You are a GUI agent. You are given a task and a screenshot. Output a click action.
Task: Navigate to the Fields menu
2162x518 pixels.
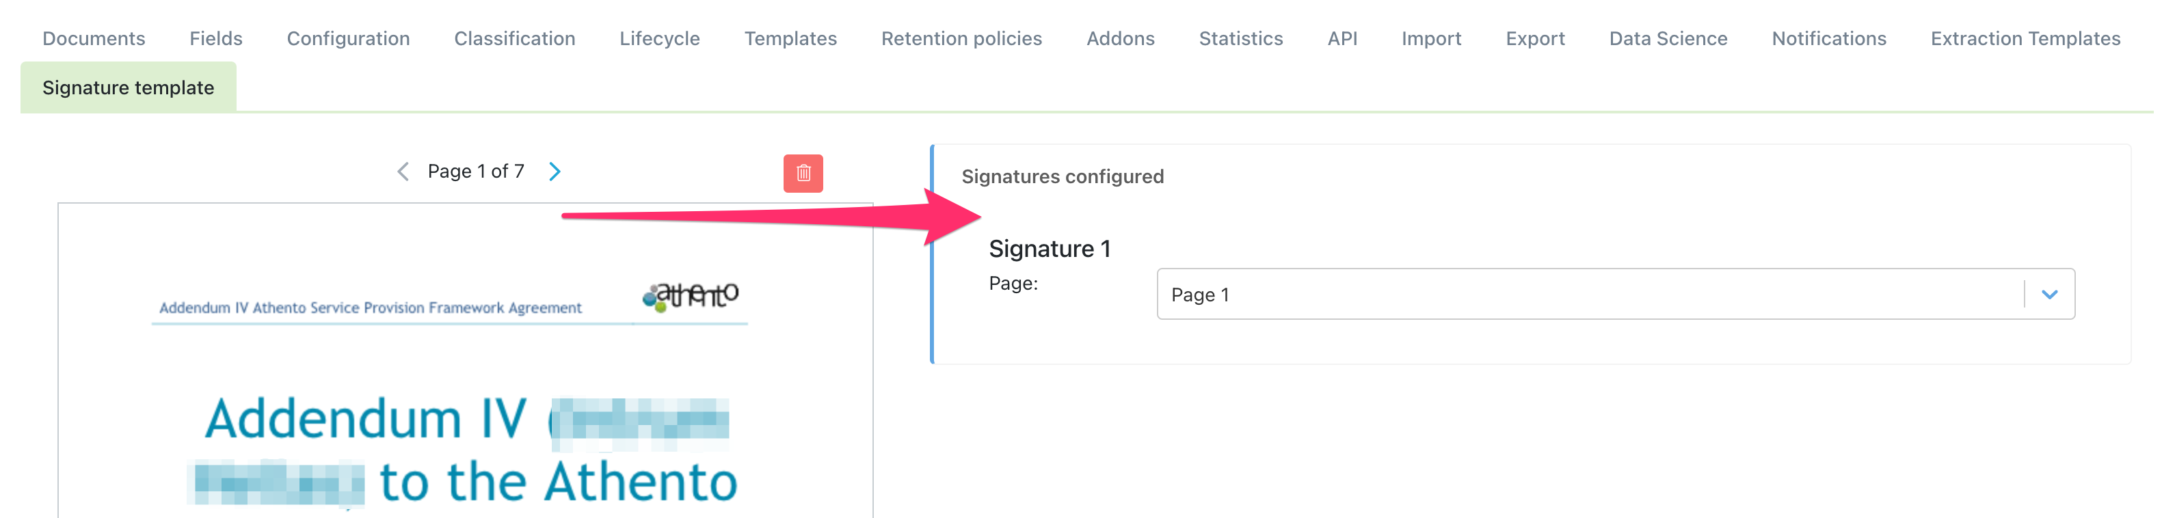(x=215, y=38)
